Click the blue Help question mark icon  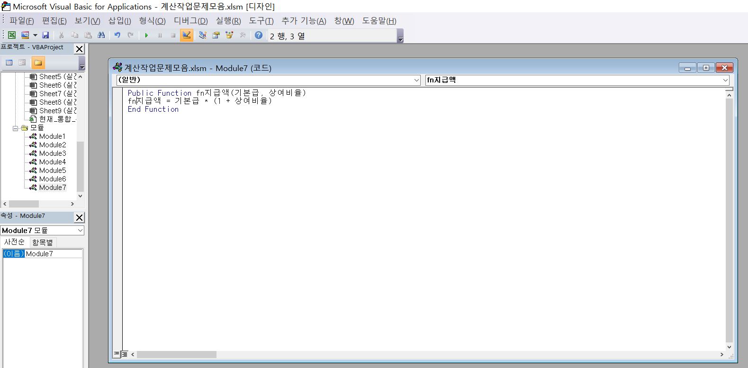(x=258, y=36)
